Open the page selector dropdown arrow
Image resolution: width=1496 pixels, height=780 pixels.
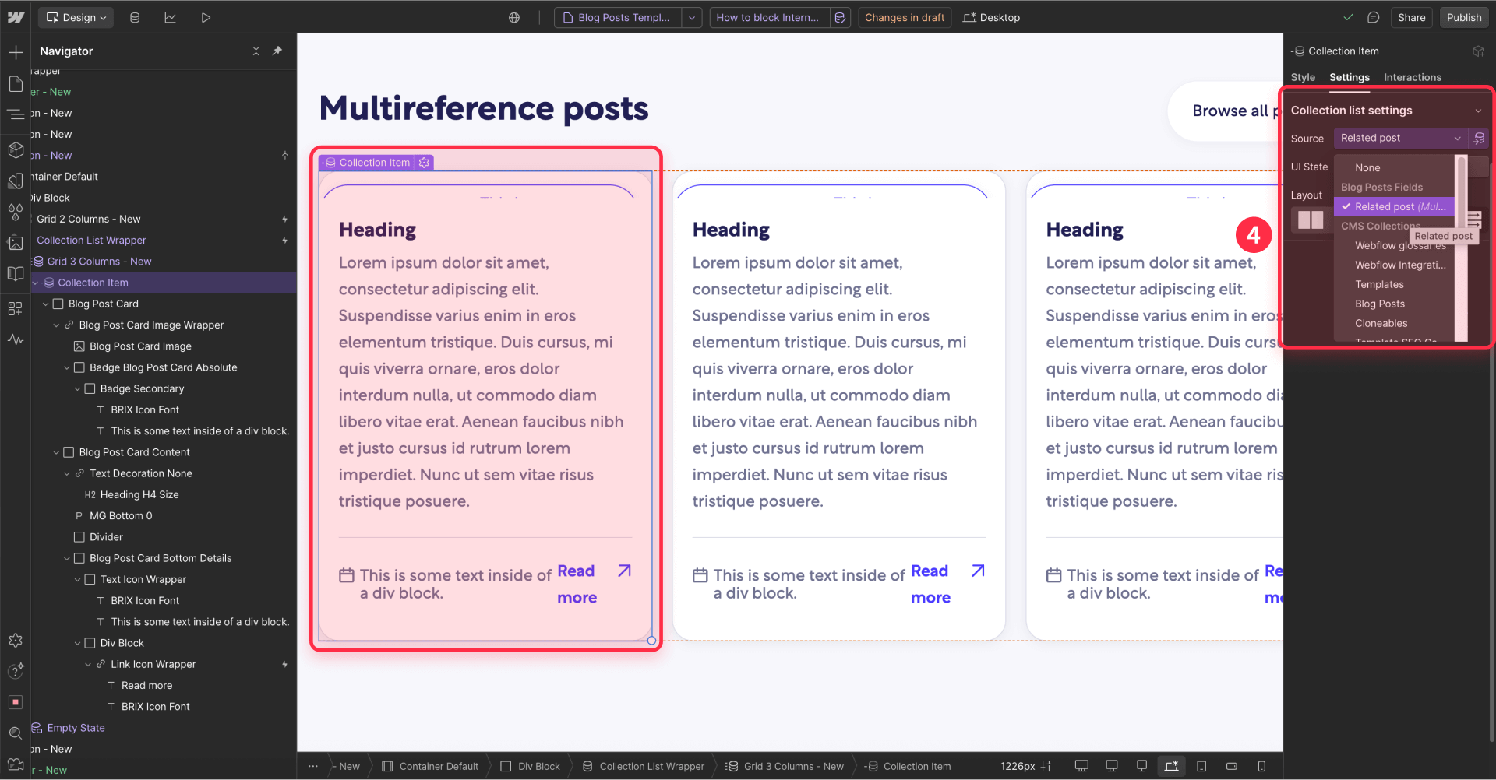pos(692,17)
